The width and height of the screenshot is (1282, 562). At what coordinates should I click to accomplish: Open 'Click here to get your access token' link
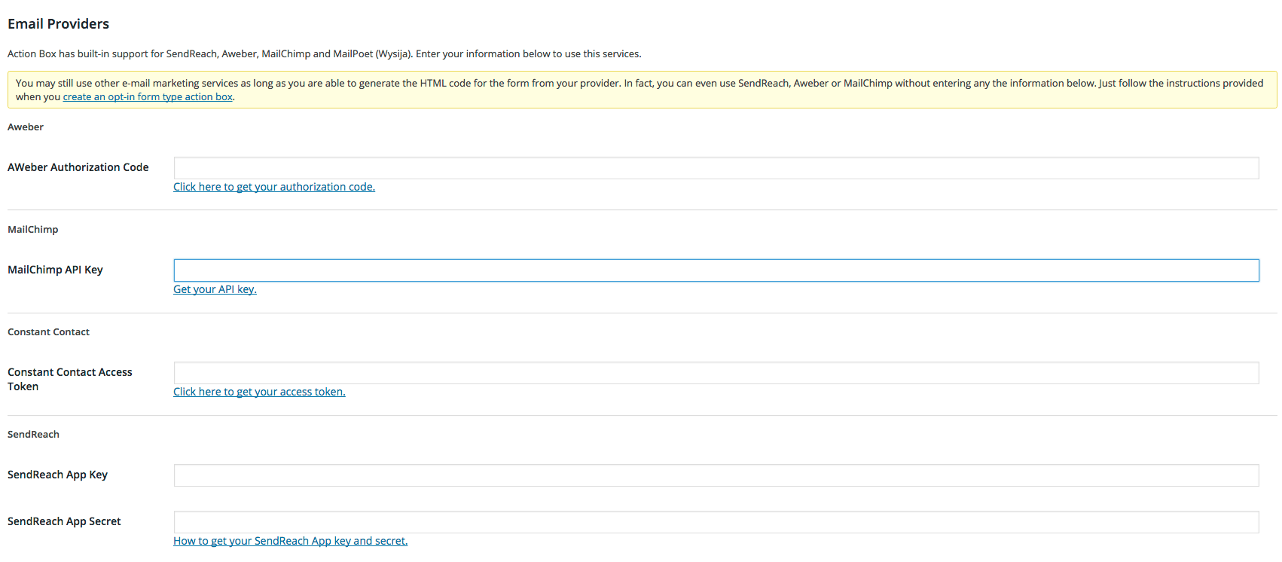point(259,392)
